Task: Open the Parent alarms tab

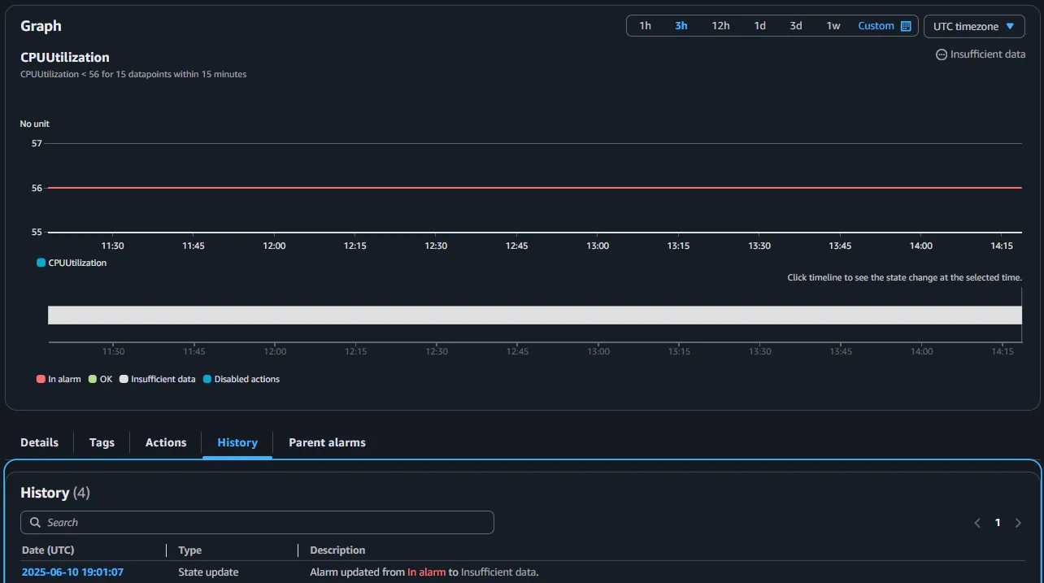Action: click(327, 442)
